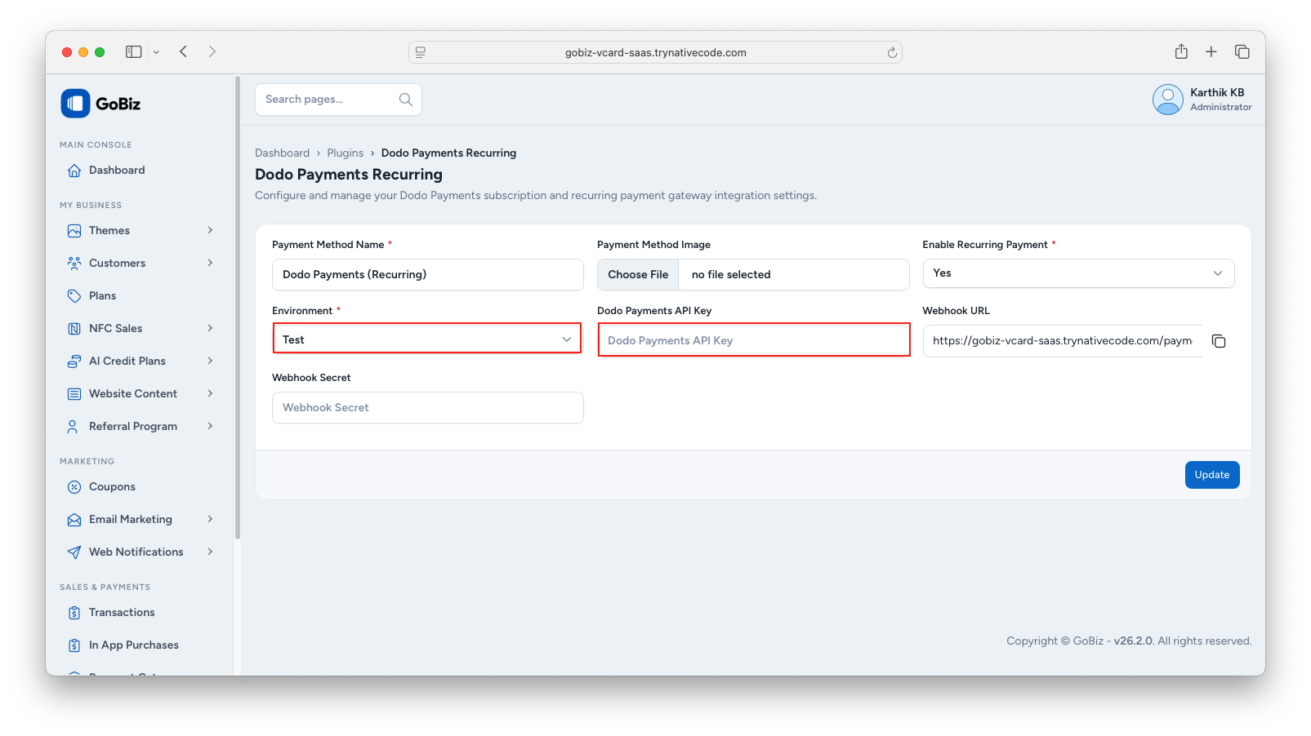Click the Website Content icon
The width and height of the screenshot is (1311, 736).
click(x=74, y=394)
